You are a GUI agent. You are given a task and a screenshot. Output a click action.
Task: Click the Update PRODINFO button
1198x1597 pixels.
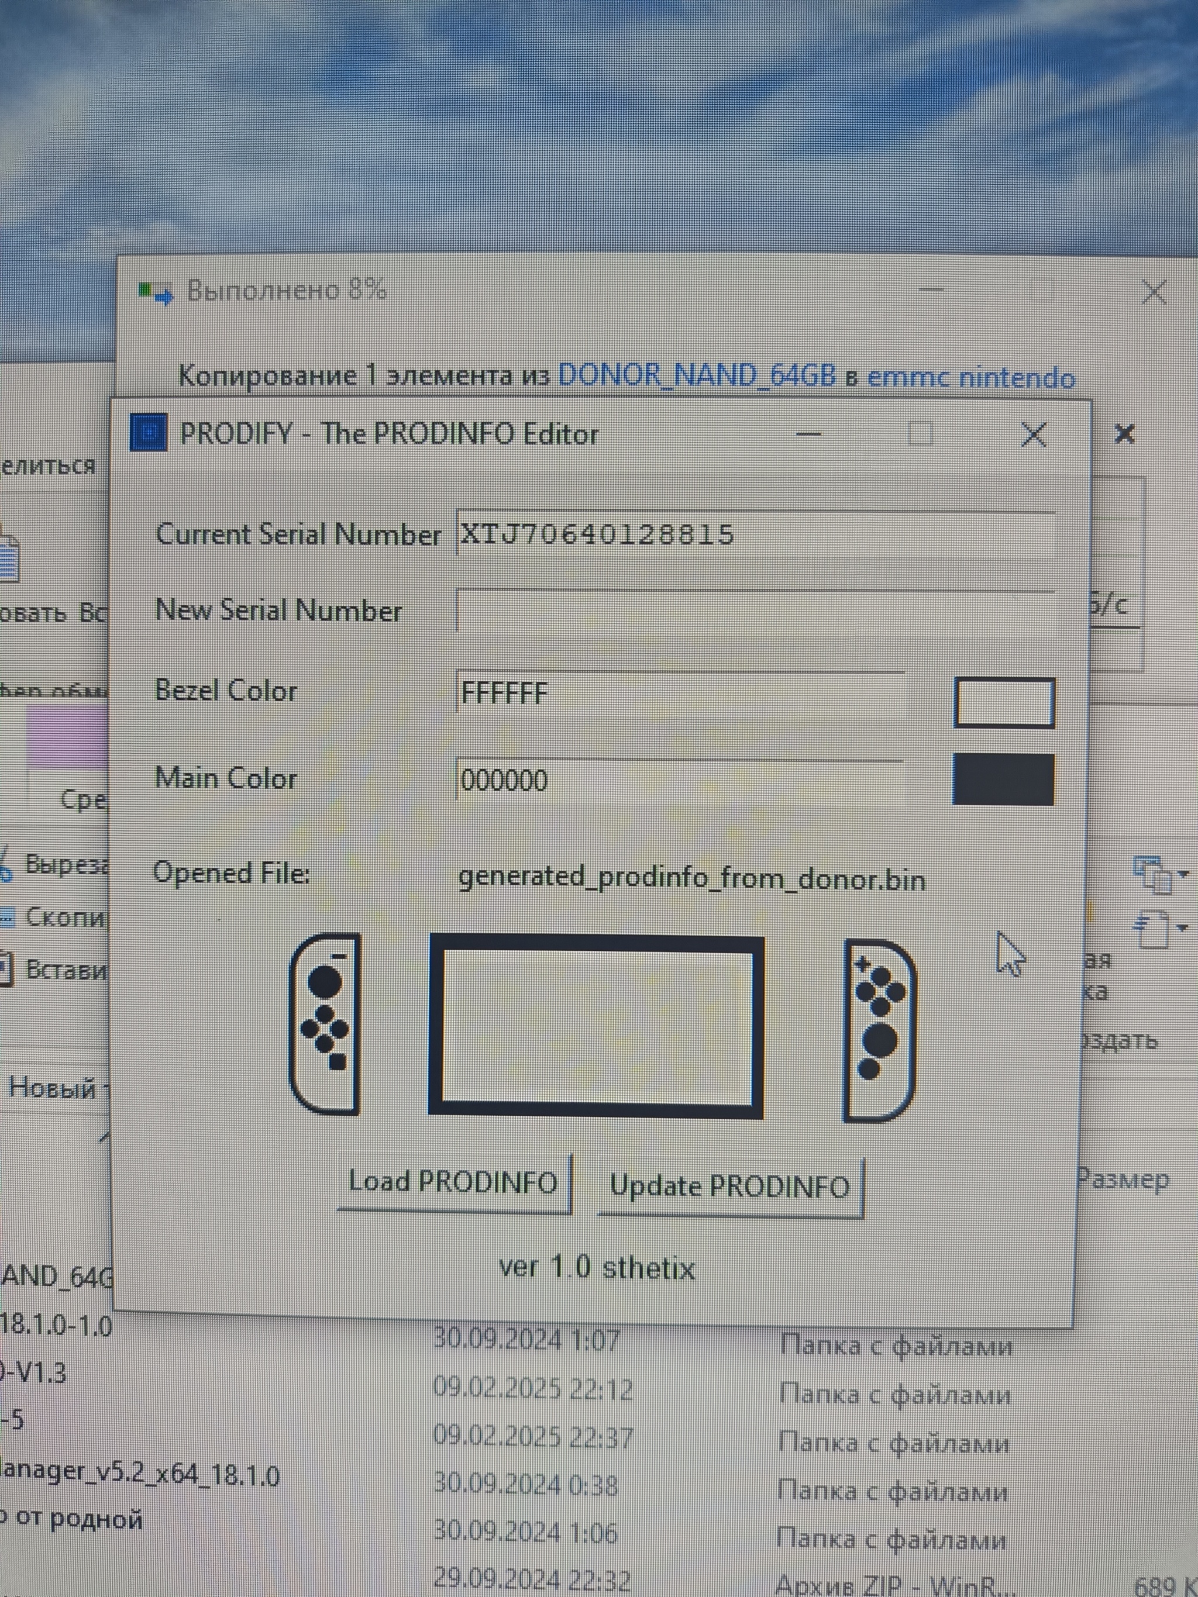(731, 1188)
